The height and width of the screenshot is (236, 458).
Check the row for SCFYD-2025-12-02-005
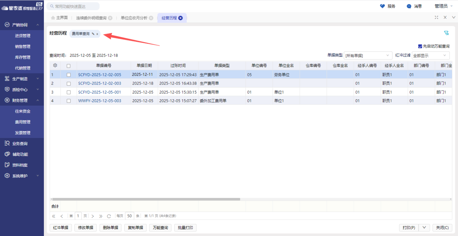point(69,75)
